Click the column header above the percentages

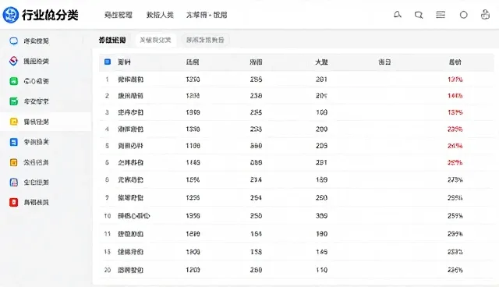click(455, 62)
